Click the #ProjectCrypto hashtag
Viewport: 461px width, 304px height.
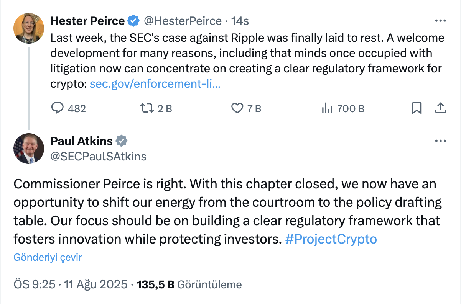[331, 239]
